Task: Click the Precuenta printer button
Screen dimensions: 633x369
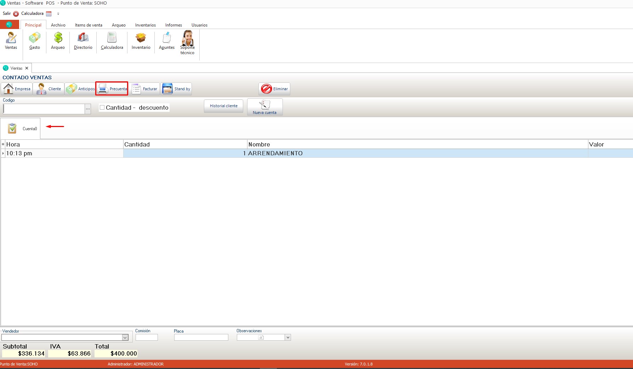Action: pyautogui.click(x=112, y=89)
